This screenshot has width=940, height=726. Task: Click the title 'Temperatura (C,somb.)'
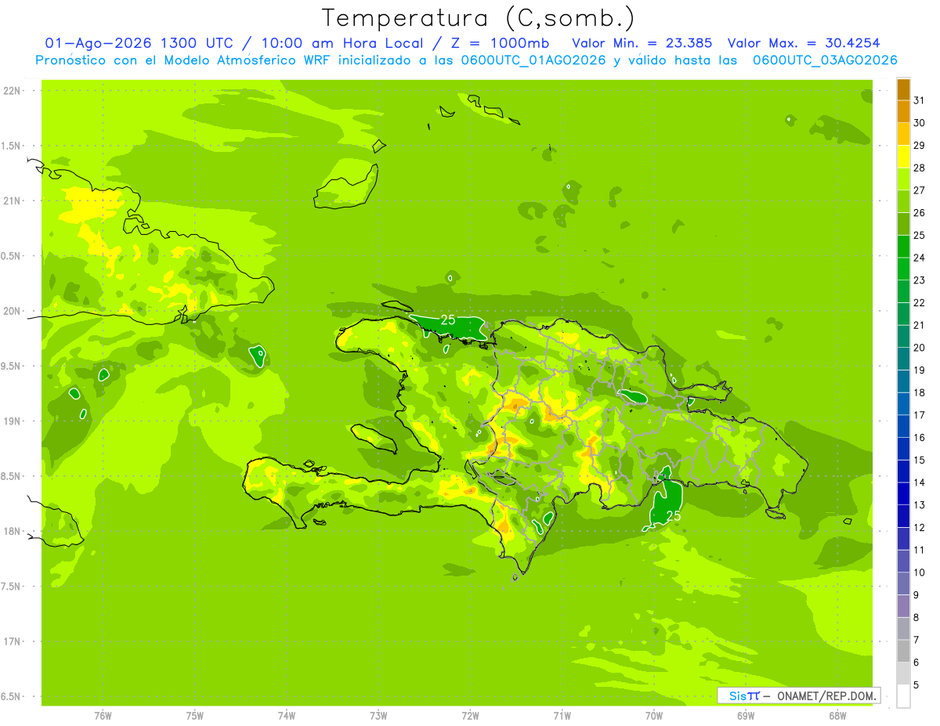479,18
